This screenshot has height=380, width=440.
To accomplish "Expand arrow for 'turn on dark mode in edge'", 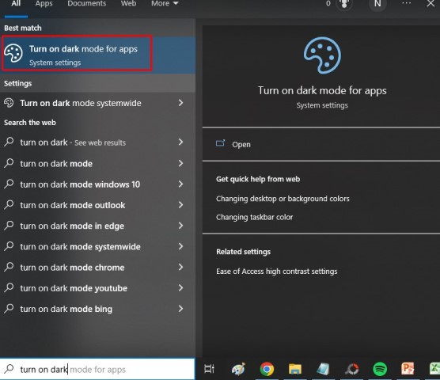I will (x=181, y=226).
